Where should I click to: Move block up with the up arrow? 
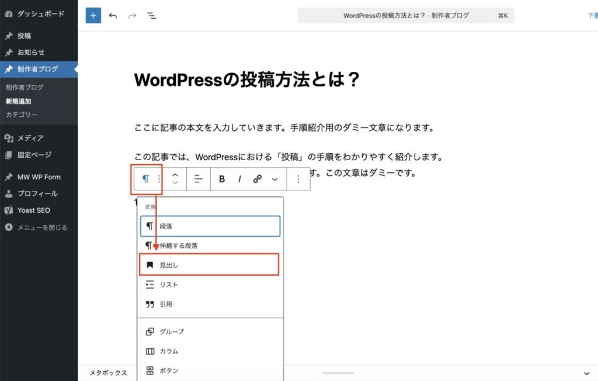[175, 175]
